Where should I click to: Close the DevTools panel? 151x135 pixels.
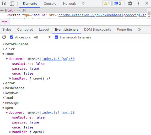[147, 4]
